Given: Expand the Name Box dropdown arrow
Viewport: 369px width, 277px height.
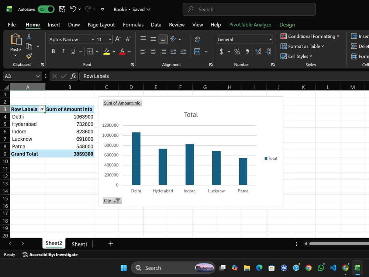Looking at the screenshot, I should (x=38, y=76).
